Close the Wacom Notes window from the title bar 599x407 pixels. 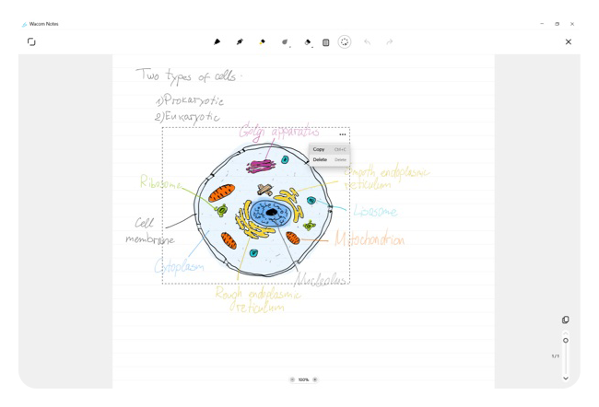click(x=572, y=24)
